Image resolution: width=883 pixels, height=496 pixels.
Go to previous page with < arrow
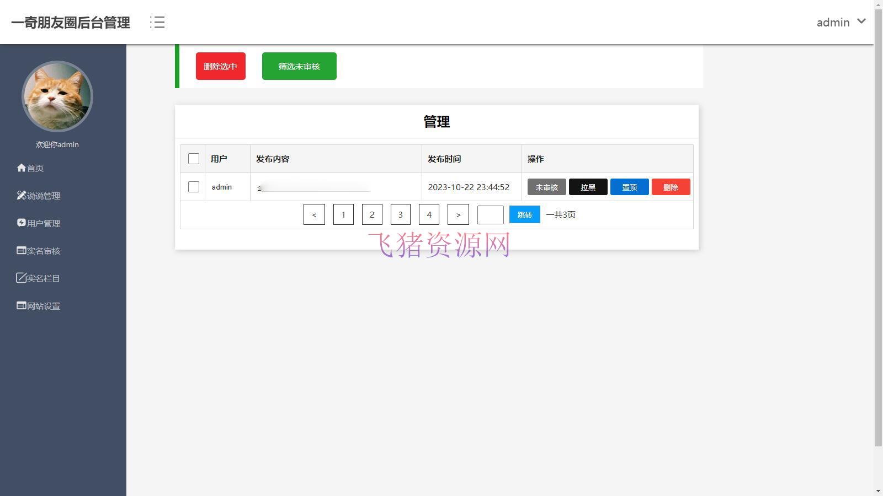coord(314,214)
